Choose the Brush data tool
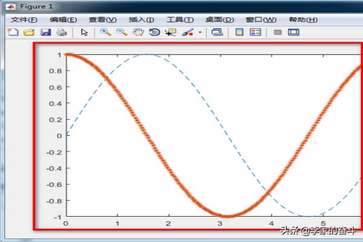Viewport: 363px width, 242px height. pos(188,32)
